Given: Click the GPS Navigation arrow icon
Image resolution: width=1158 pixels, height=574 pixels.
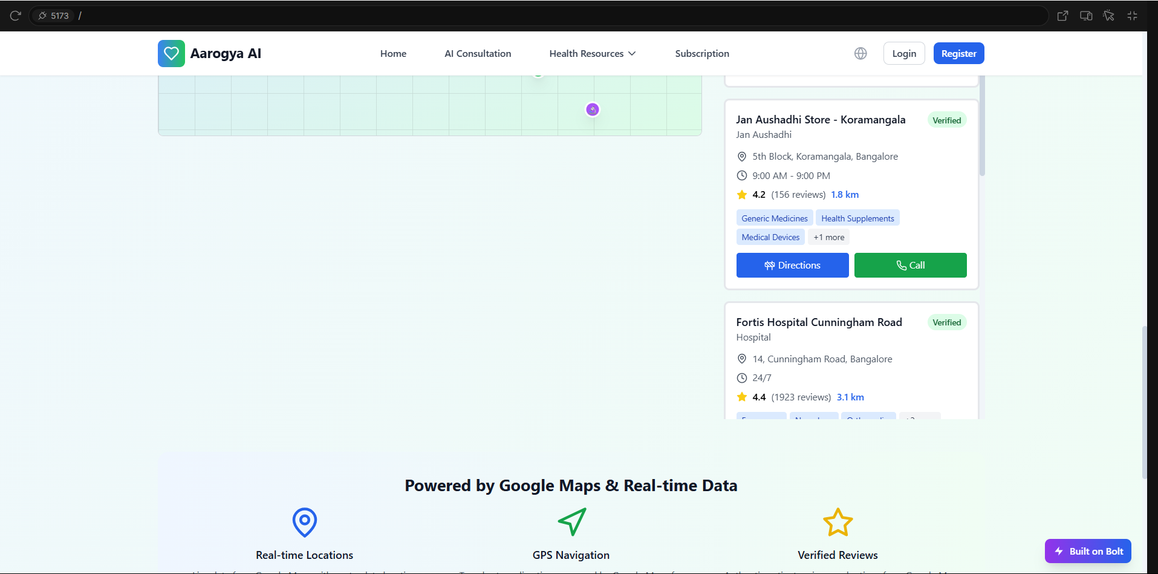Looking at the screenshot, I should tap(571, 522).
